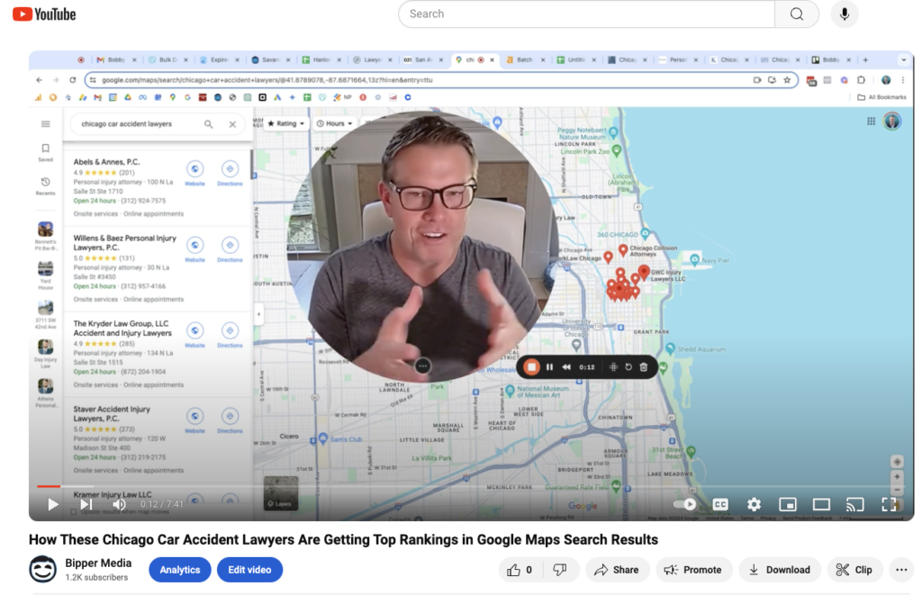Open the Bipper Media channel link
922x595 pixels.
(97, 563)
